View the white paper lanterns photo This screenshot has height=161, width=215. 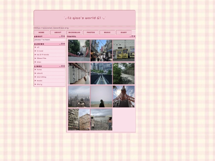[79, 74]
